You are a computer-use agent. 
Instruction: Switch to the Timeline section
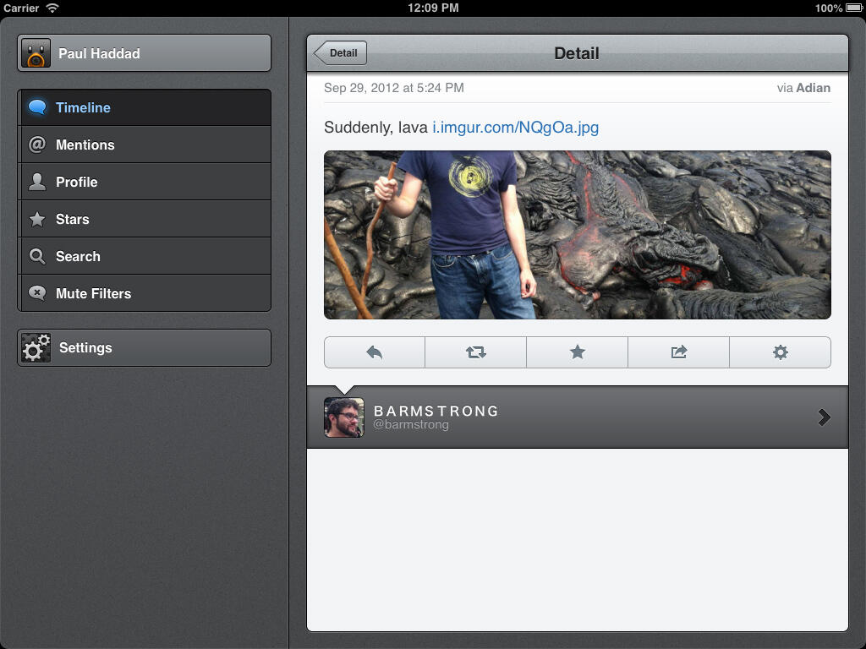tap(145, 107)
